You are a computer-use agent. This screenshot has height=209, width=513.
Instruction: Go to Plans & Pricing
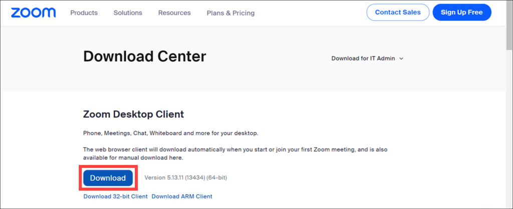click(230, 13)
